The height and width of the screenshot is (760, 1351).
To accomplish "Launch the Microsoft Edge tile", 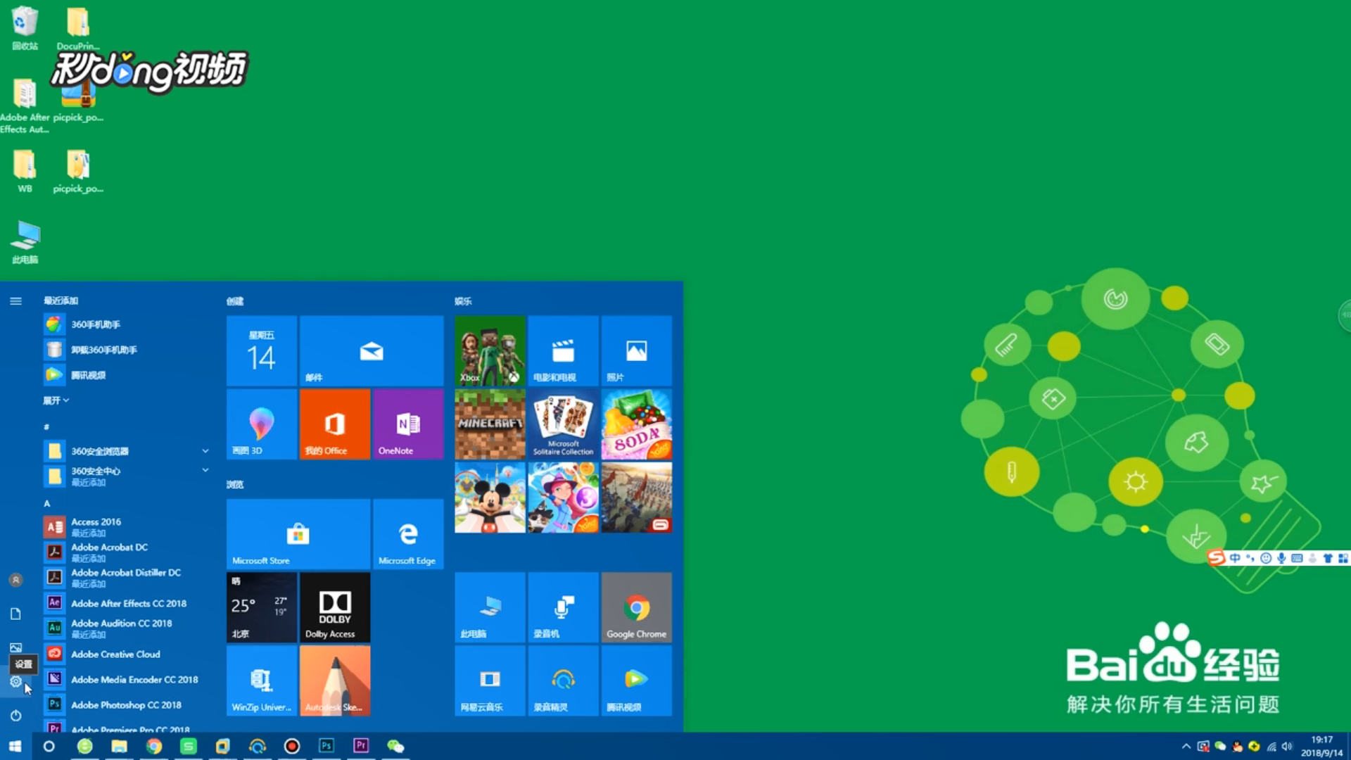I will [x=408, y=534].
